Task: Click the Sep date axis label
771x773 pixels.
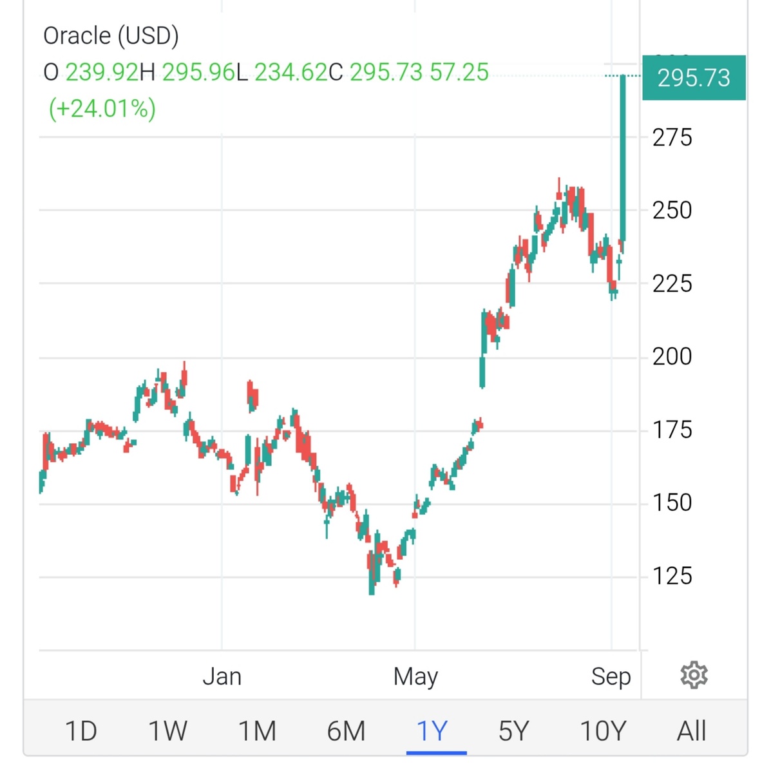Action: (611, 676)
